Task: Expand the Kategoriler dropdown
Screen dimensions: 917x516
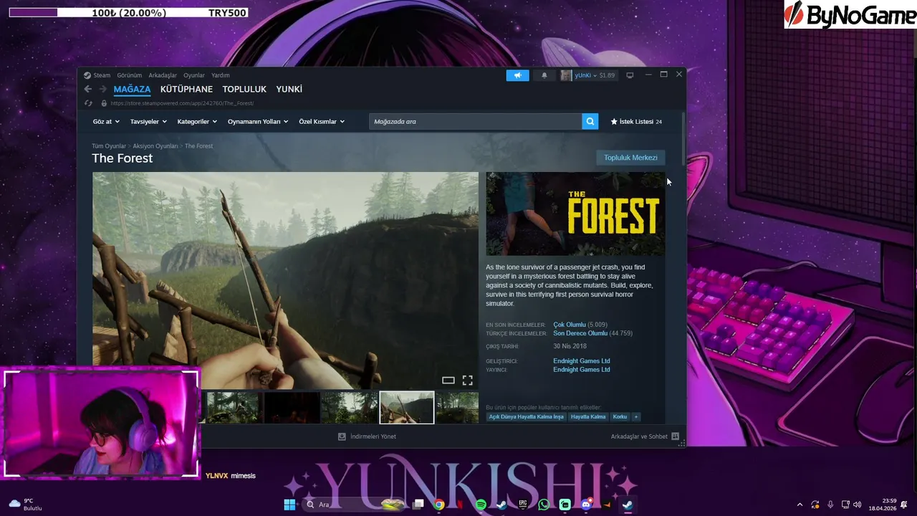Action: tap(197, 122)
